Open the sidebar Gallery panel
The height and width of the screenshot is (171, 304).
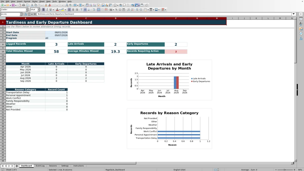(301, 29)
